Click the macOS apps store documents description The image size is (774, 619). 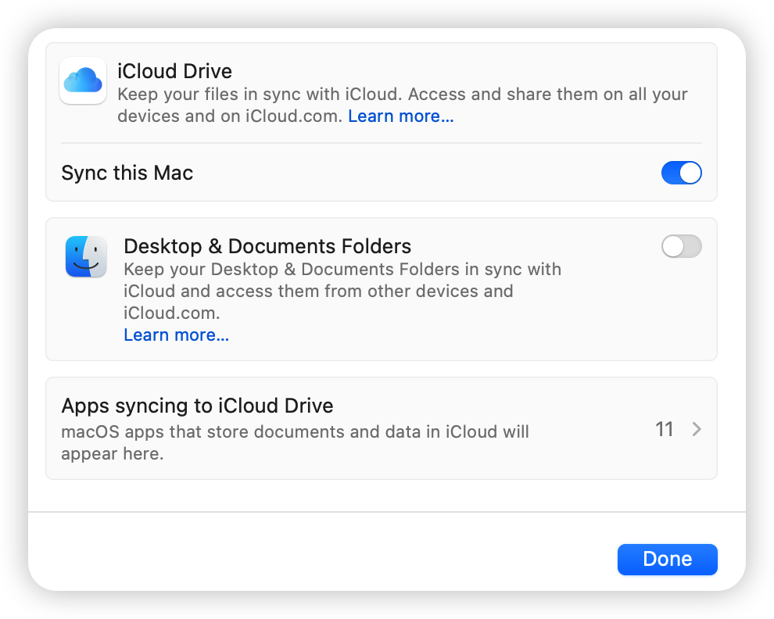pyautogui.click(x=295, y=431)
